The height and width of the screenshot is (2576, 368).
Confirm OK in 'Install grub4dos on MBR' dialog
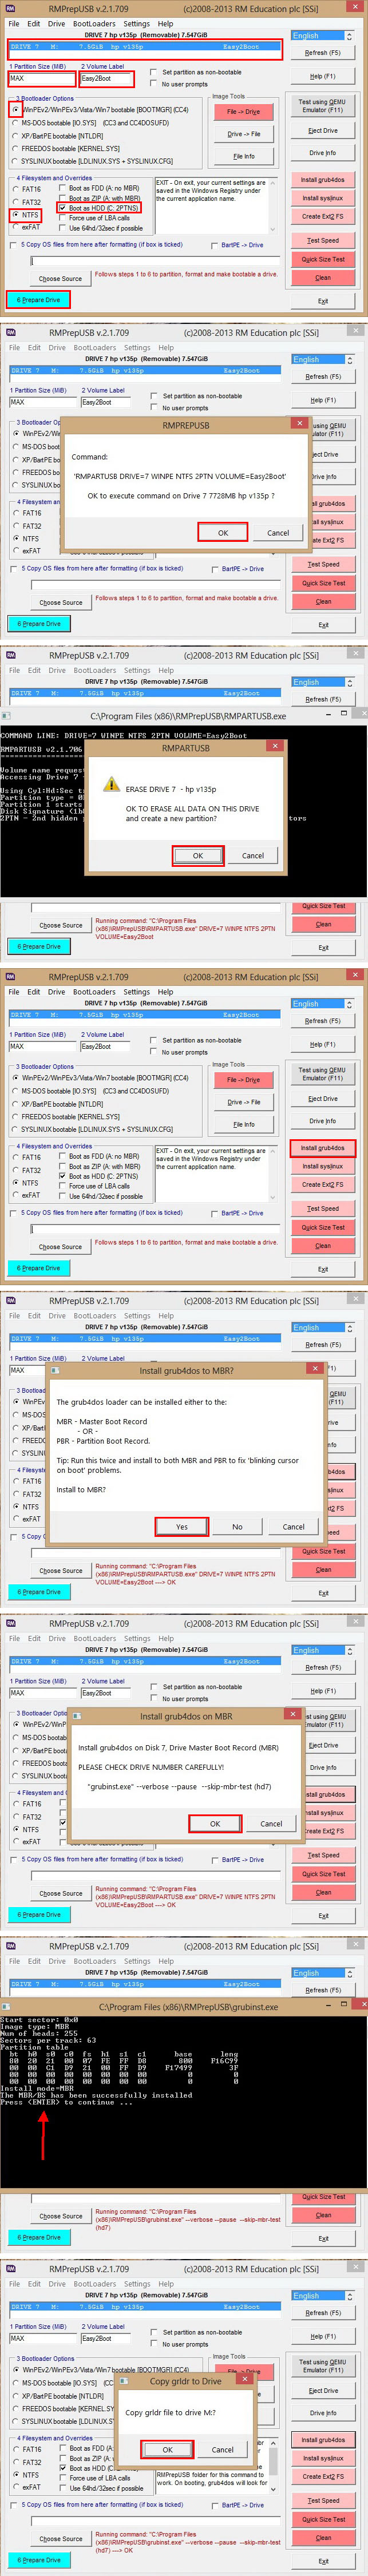[214, 1823]
